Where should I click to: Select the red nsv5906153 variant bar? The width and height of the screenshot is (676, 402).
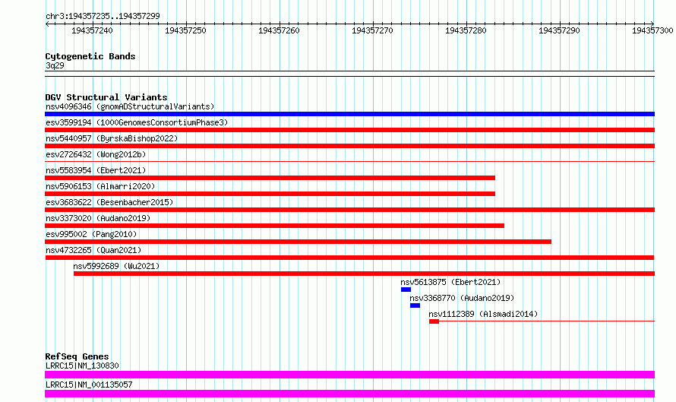click(270, 194)
